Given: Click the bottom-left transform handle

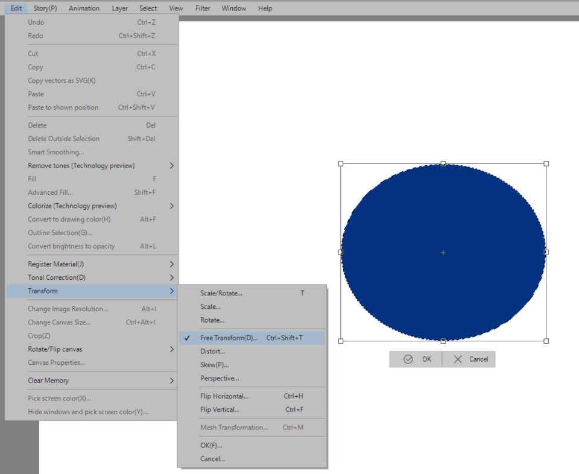Looking at the screenshot, I should (341, 341).
